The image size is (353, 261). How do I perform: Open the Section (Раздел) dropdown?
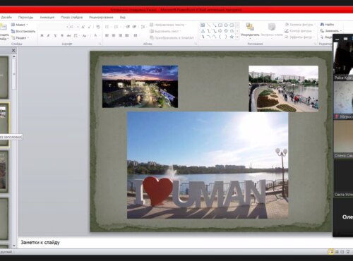tap(20, 38)
